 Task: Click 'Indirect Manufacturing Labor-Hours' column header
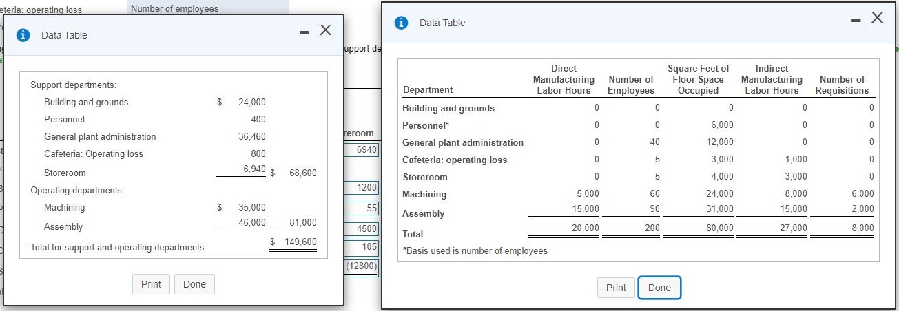[772, 79]
